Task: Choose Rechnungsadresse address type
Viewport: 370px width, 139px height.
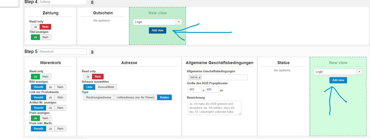Action: click(x=98, y=97)
